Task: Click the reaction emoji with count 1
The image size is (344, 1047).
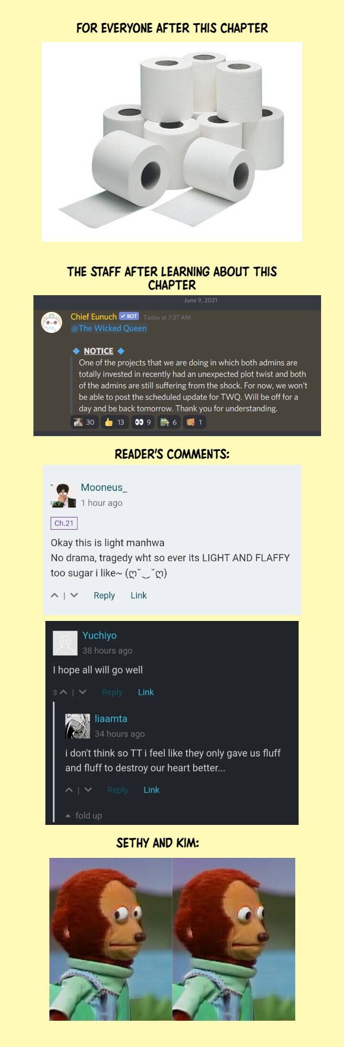Action: 194,422
